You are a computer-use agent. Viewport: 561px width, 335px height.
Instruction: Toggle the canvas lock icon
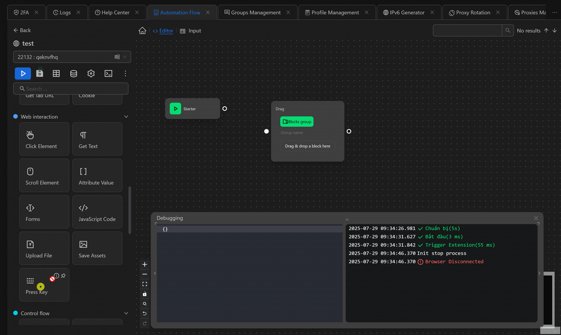pos(145,294)
